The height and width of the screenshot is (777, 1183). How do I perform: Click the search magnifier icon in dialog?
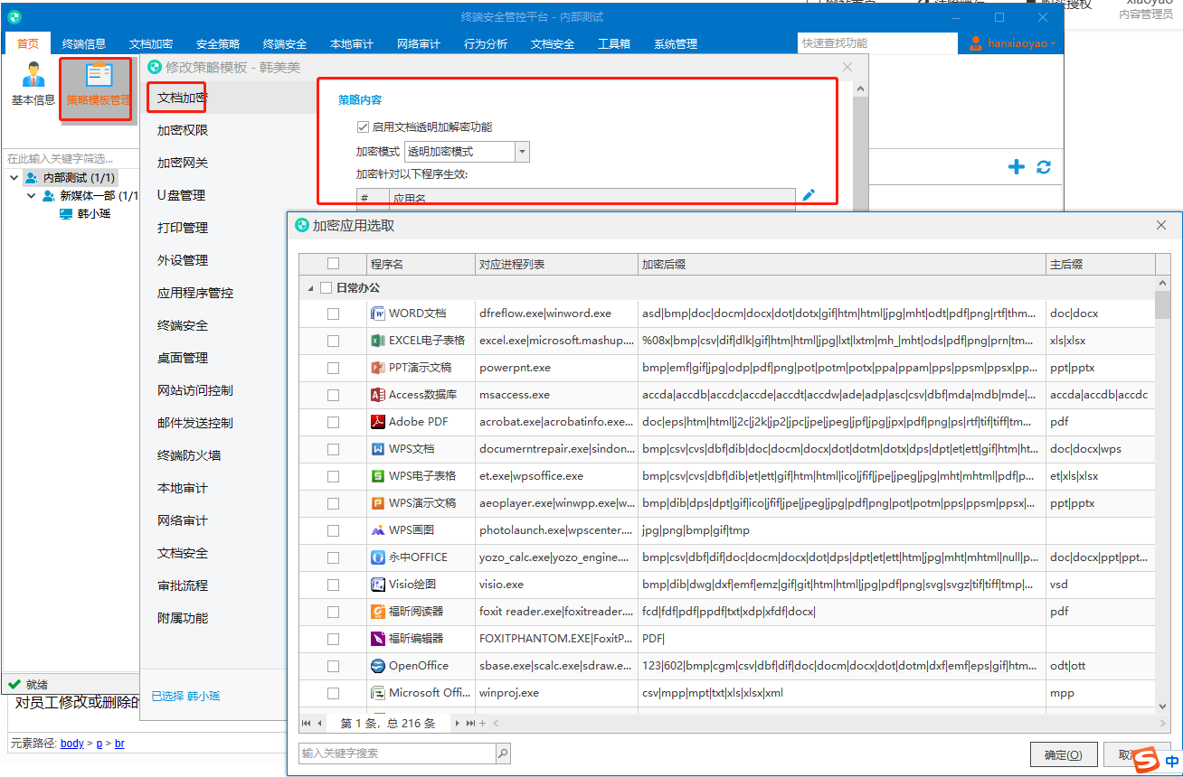503,753
